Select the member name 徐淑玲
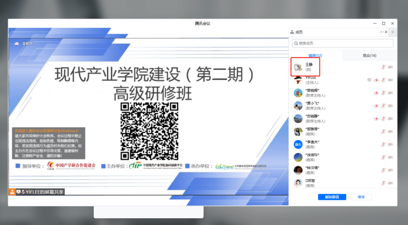Image resolution: width=408 pixels, height=225 pixels. (312, 155)
